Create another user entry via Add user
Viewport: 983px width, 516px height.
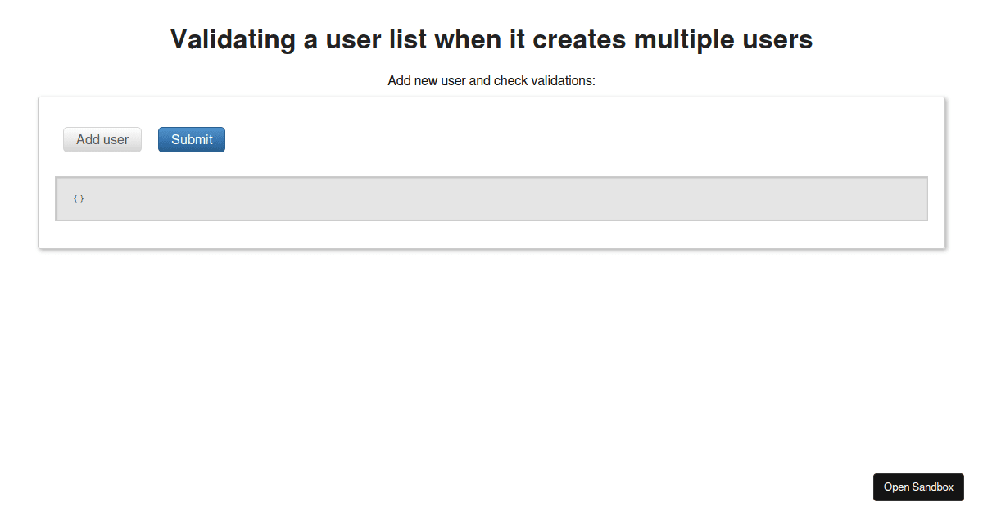pyautogui.click(x=102, y=139)
